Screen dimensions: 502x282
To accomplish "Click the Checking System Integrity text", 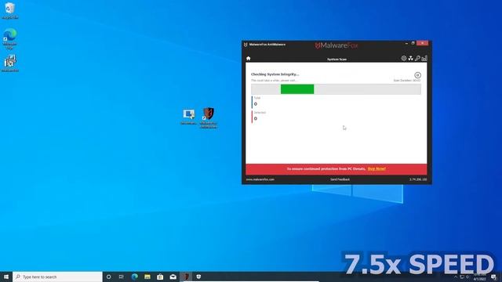I will click(x=275, y=74).
